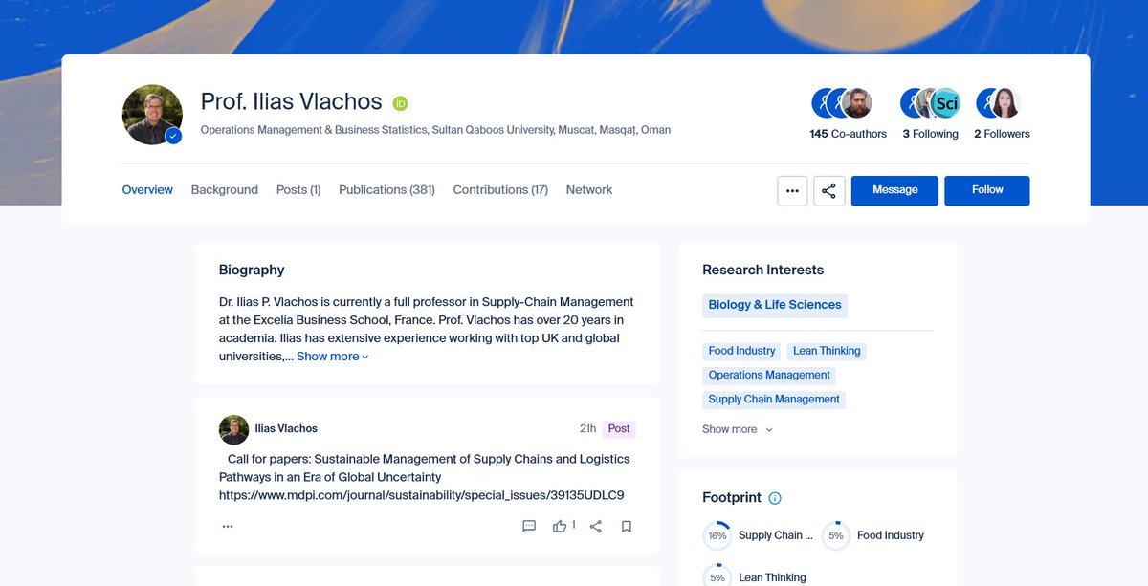Click the comment icon on the post
This screenshot has height=586, width=1148.
click(x=529, y=526)
